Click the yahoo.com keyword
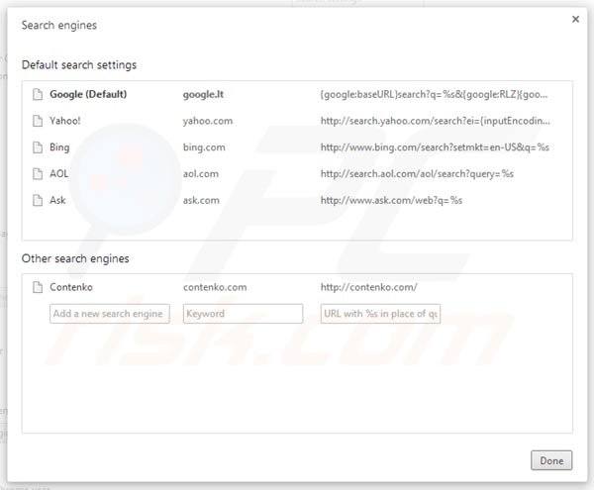This screenshot has height=490, width=594. 208,121
